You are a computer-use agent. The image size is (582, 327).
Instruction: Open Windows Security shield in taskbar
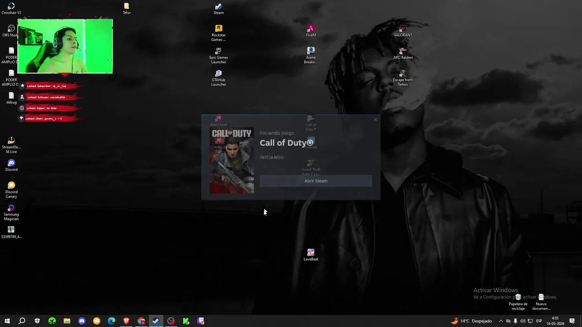coord(37,321)
